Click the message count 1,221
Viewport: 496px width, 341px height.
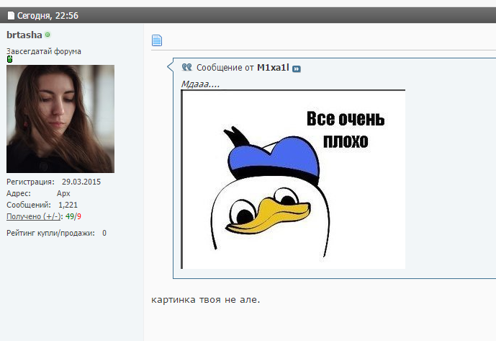[68, 205]
